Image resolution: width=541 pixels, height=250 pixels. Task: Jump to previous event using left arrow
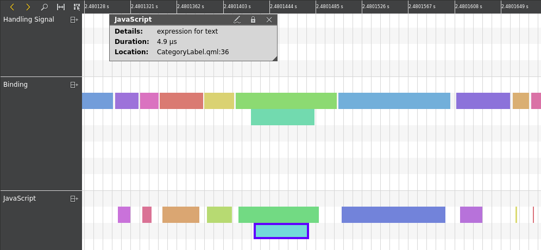(x=12, y=7)
